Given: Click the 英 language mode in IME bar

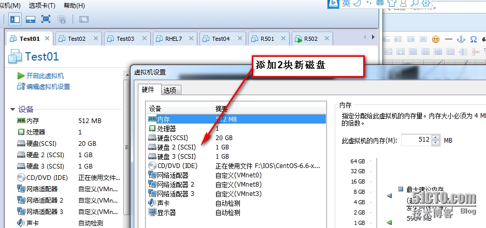Looking at the screenshot, I should pyautogui.click(x=346, y=3).
